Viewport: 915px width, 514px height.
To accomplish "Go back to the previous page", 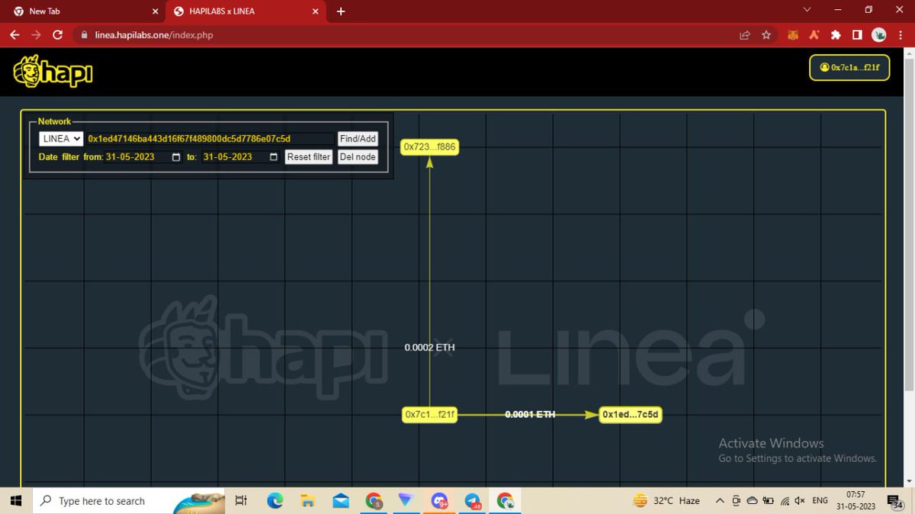I will point(14,35).
